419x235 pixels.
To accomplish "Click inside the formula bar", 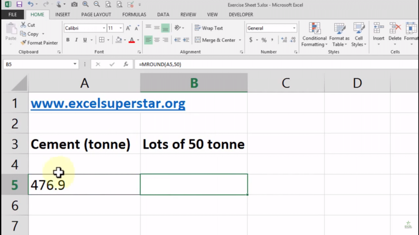I will click(184, 64).
